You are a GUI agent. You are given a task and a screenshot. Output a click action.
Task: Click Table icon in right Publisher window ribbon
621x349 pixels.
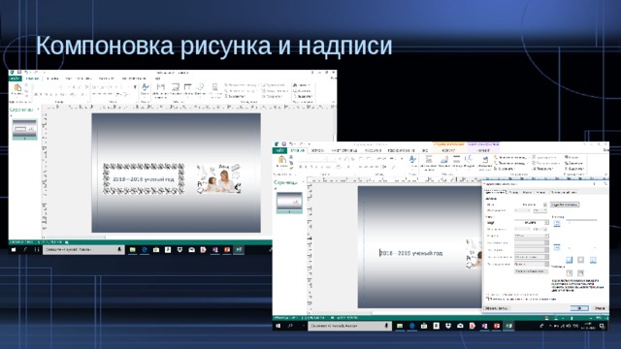coord(457,159)
